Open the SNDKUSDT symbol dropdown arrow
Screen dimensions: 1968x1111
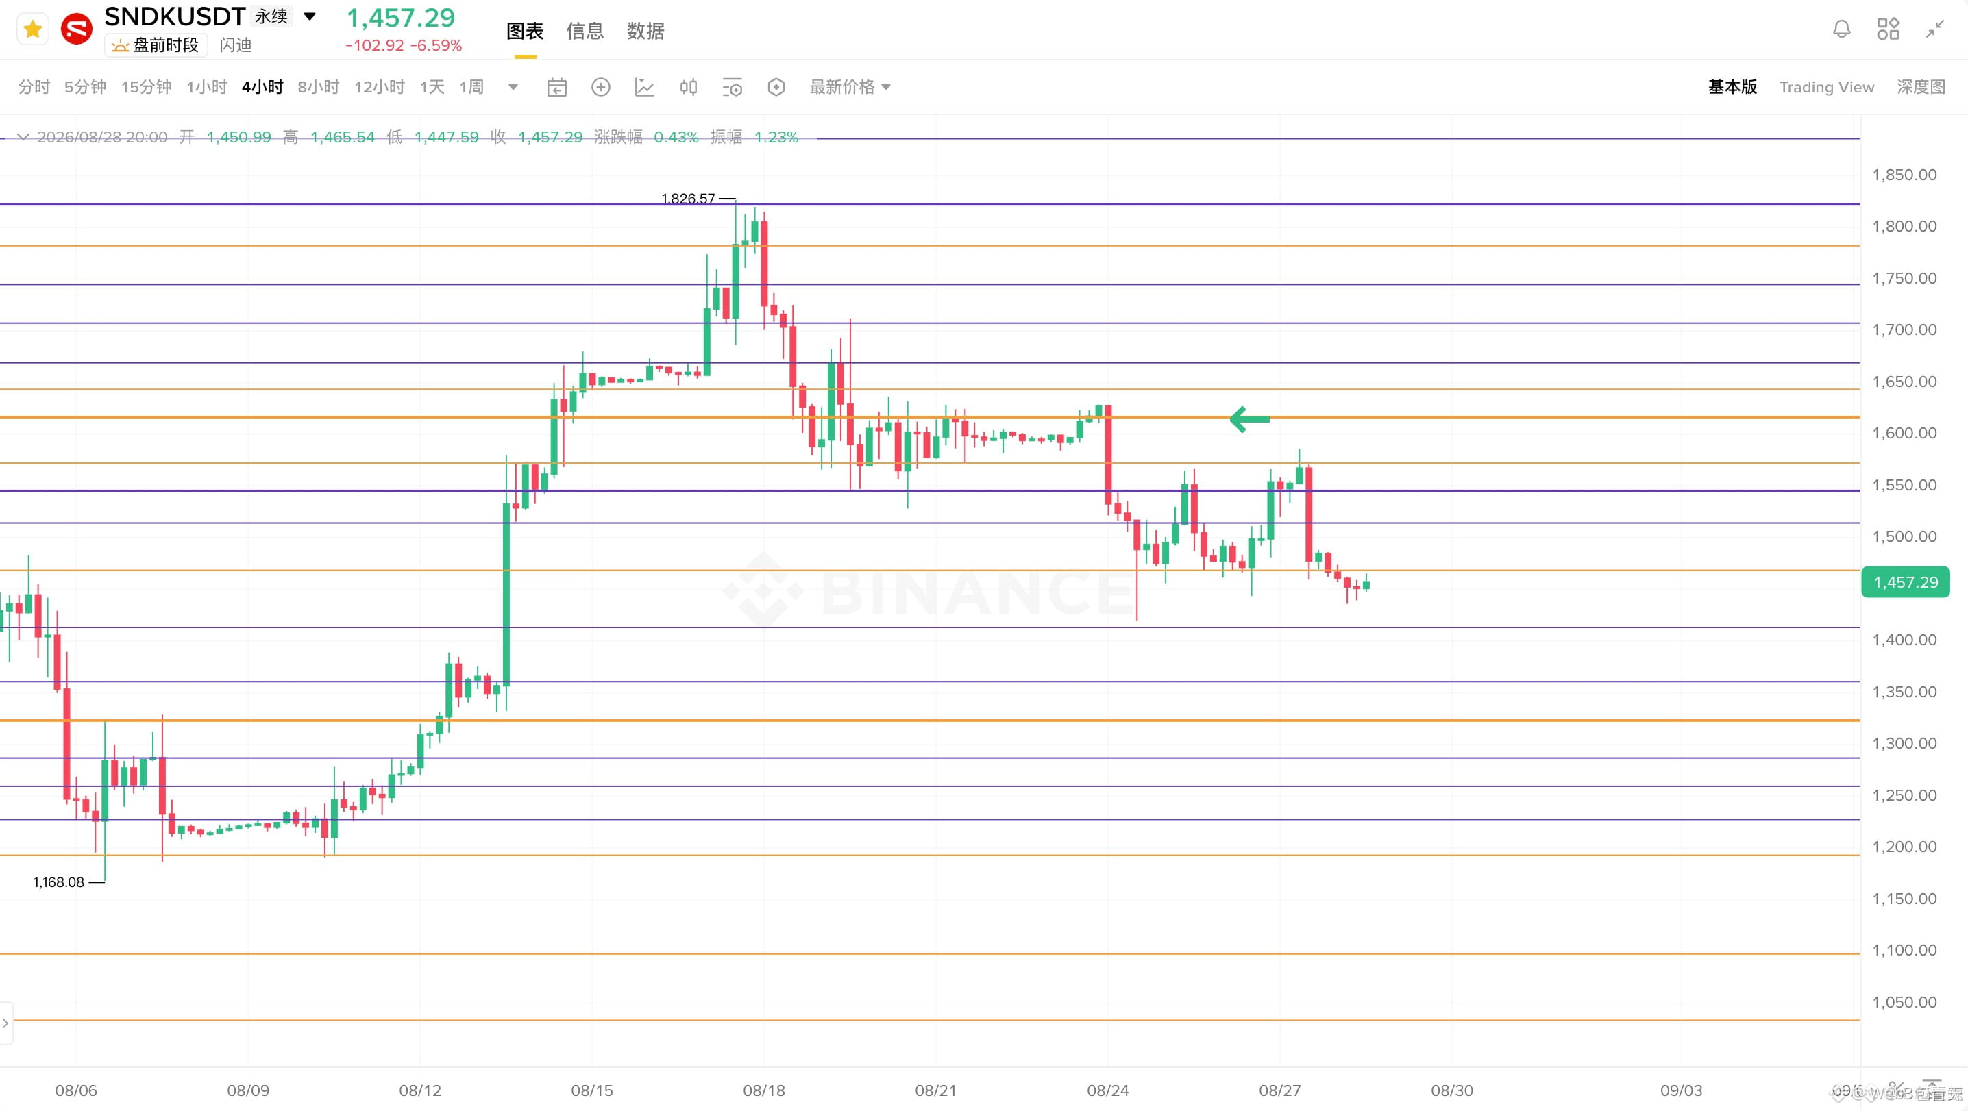pos(310,16)
